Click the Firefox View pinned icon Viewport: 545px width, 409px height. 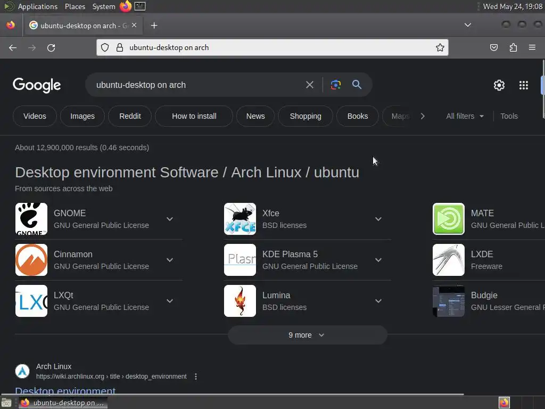coord(11,25)
